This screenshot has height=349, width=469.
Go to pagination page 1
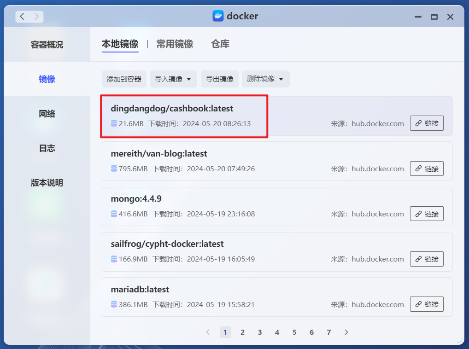(x=225, y=332)
